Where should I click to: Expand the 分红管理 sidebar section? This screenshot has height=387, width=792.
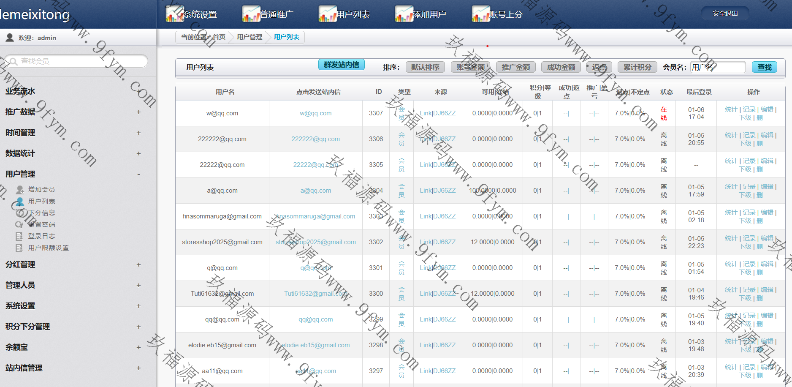(138, 264)
